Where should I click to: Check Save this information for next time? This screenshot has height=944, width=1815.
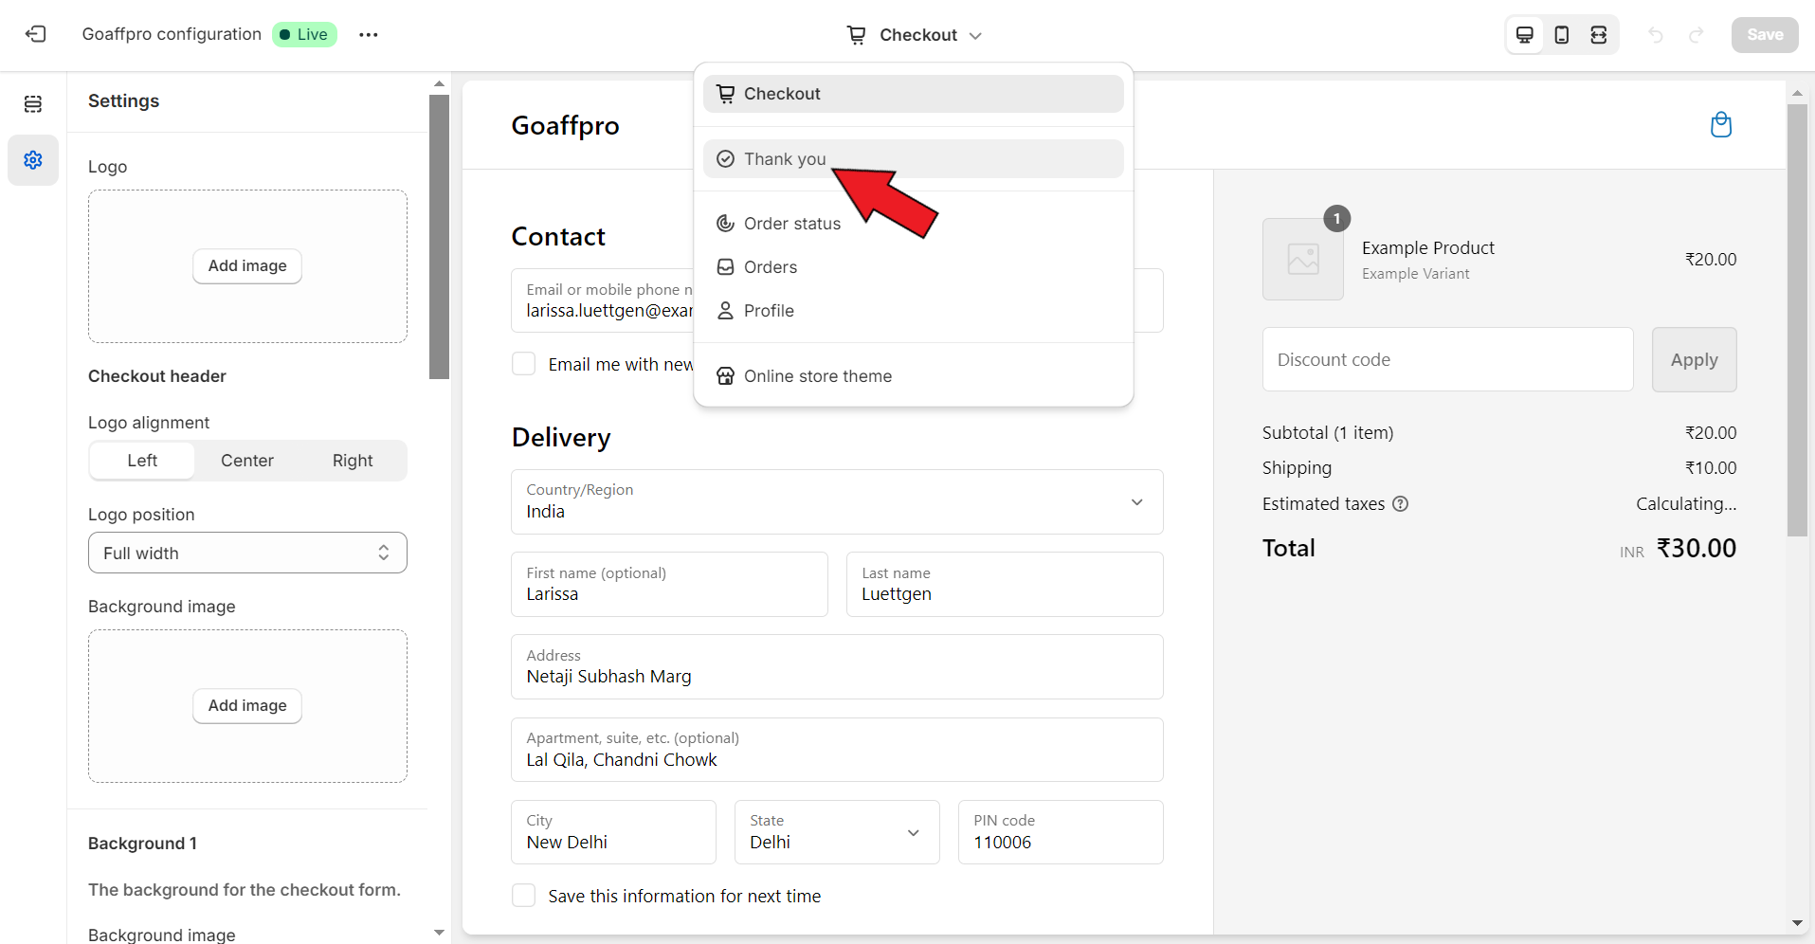[x=524, y=896]
